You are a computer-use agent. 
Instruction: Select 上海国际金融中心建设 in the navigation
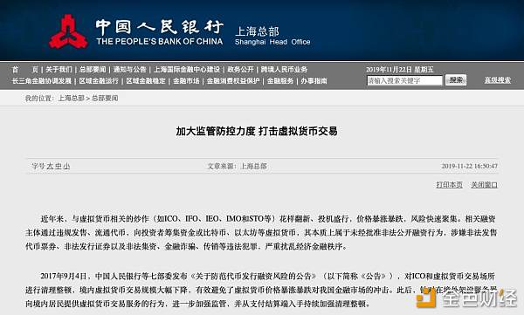187,70
